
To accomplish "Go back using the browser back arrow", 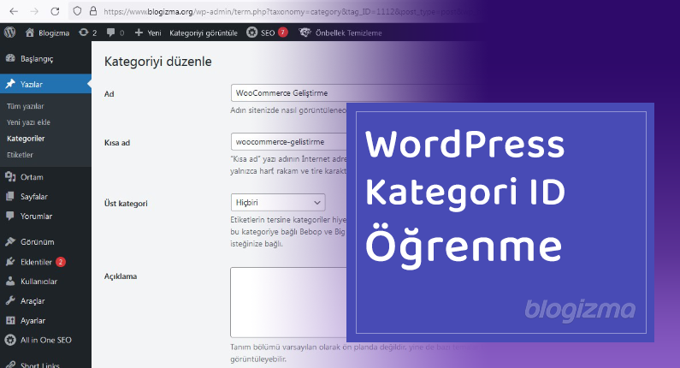I will [14, 11].
